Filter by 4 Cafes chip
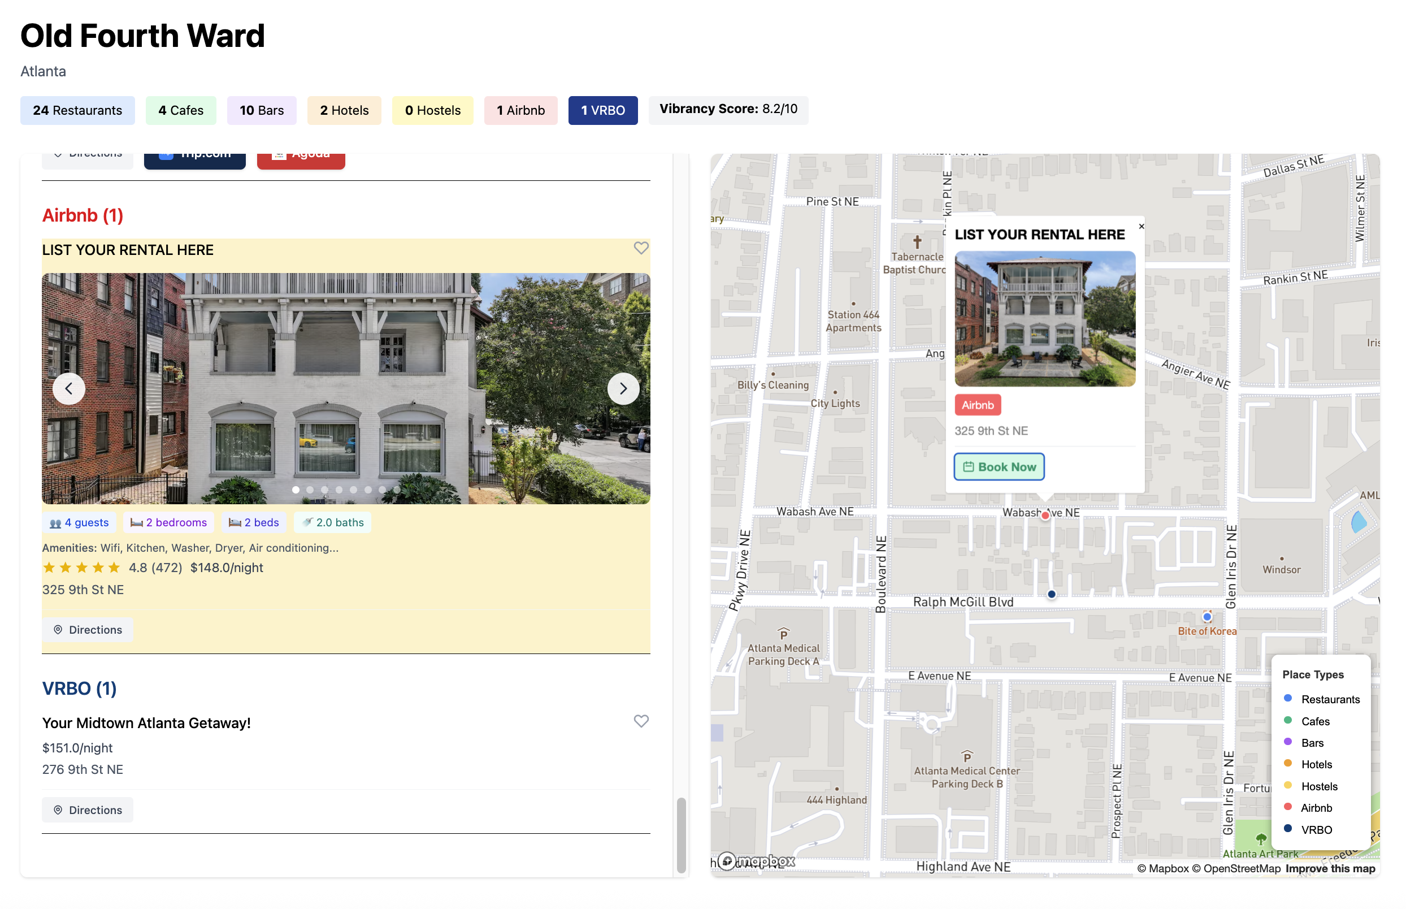1406x909 pixels. [180, 110]
